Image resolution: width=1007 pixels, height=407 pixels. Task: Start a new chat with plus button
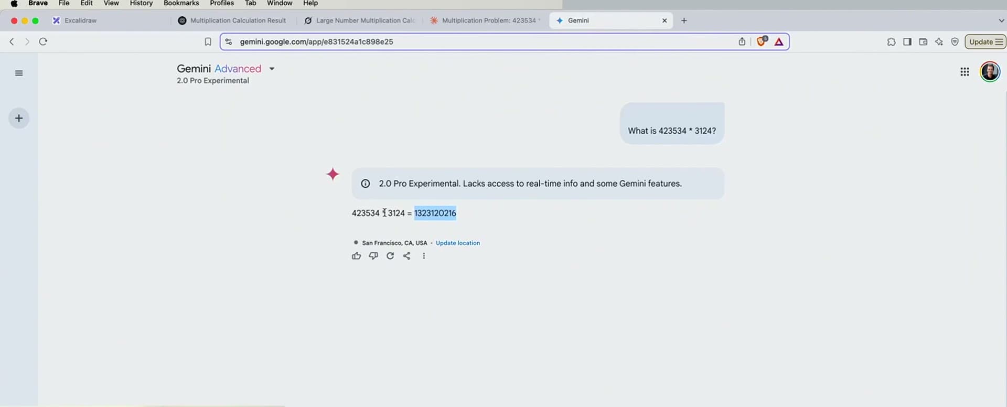point(19,118)
